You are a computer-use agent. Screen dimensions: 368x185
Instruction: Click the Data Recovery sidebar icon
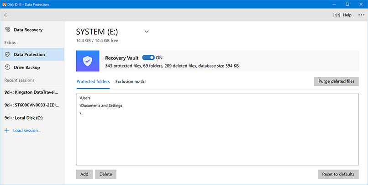click(x=7, y=30)
